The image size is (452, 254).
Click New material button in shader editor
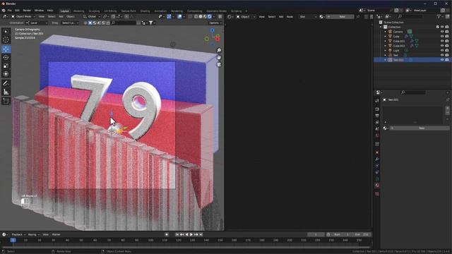click(340, 17)
